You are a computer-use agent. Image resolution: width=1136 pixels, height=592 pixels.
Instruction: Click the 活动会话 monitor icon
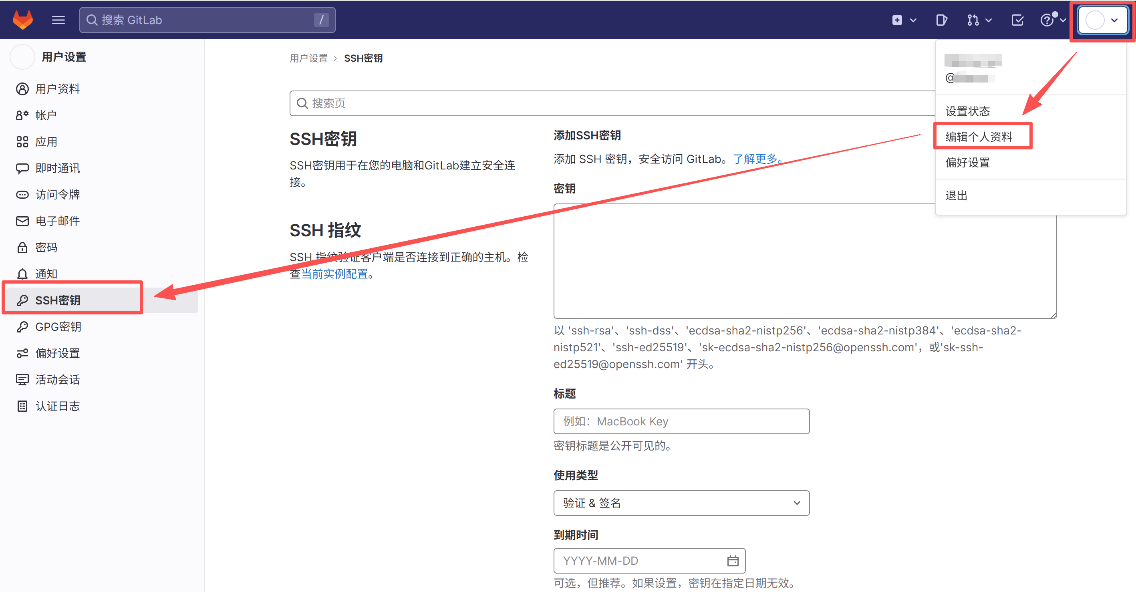pyautogui.click(x=22, y=380)
